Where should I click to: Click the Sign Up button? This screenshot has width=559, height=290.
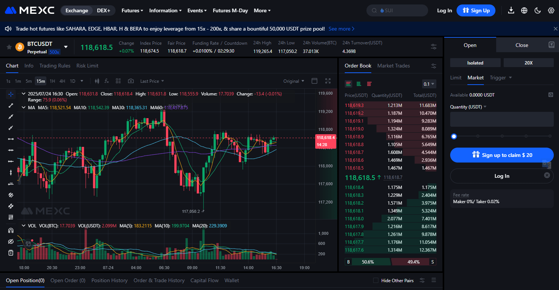click(476, 10)
